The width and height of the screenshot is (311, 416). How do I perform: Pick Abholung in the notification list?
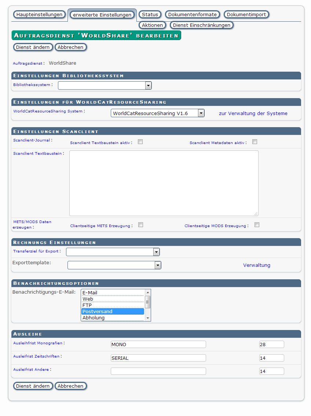coord(113,318)
